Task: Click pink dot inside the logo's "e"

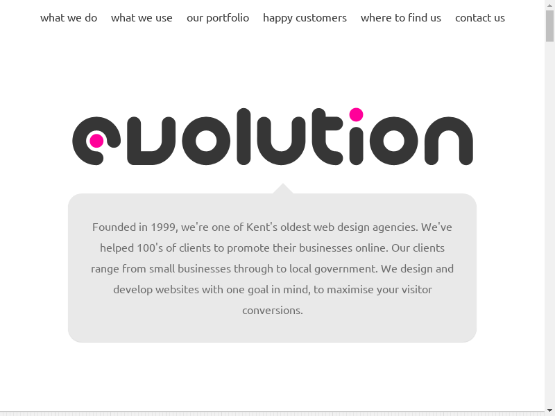Action: (96, 141)
